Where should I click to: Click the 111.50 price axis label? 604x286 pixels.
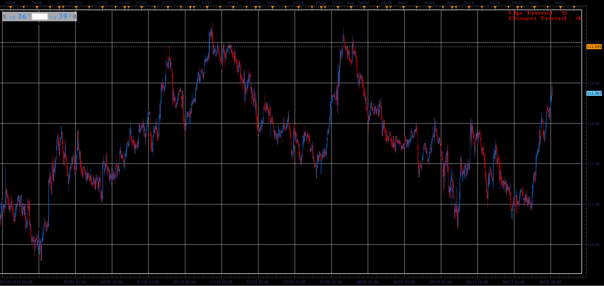593,164
